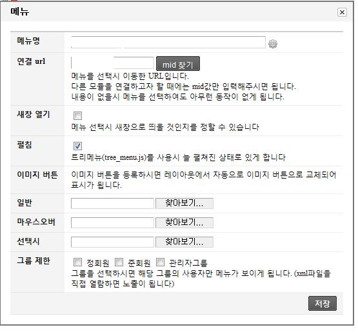Click the 연결 url input field

(x=112, y=63)
